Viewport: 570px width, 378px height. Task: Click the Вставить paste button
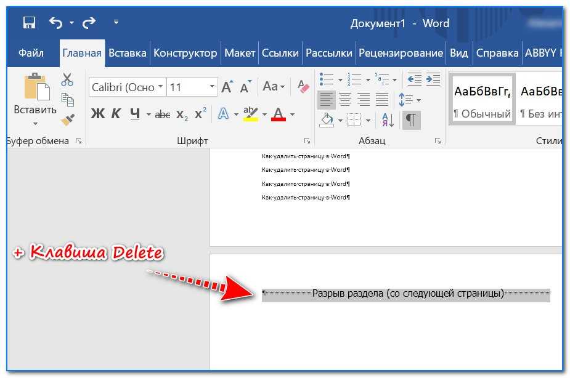tap(35, 94)
